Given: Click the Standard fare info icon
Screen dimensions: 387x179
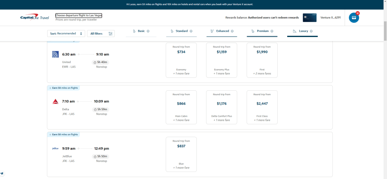Looking at the screenshot, I should click(191, 31).
